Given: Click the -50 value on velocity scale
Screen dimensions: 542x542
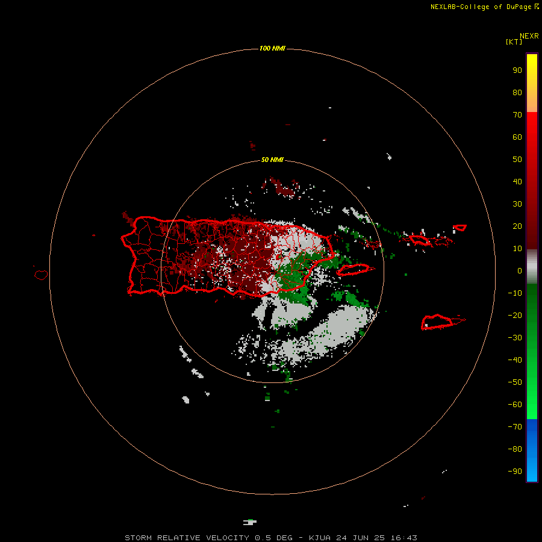Looking at the screenshot, I should (515, 382).
